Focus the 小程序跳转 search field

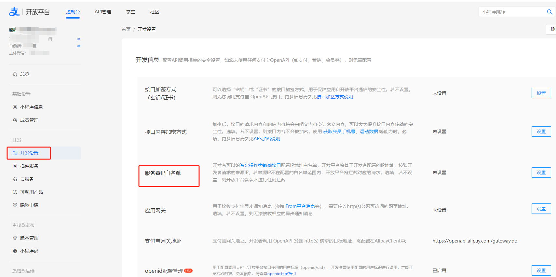pos(512,12)
